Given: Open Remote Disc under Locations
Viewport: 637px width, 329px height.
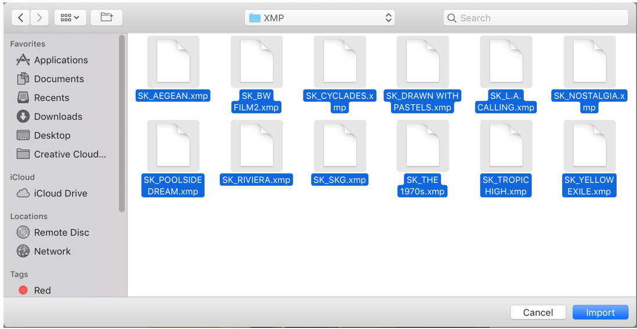Looking at the screenshot, I should point(61,232).
